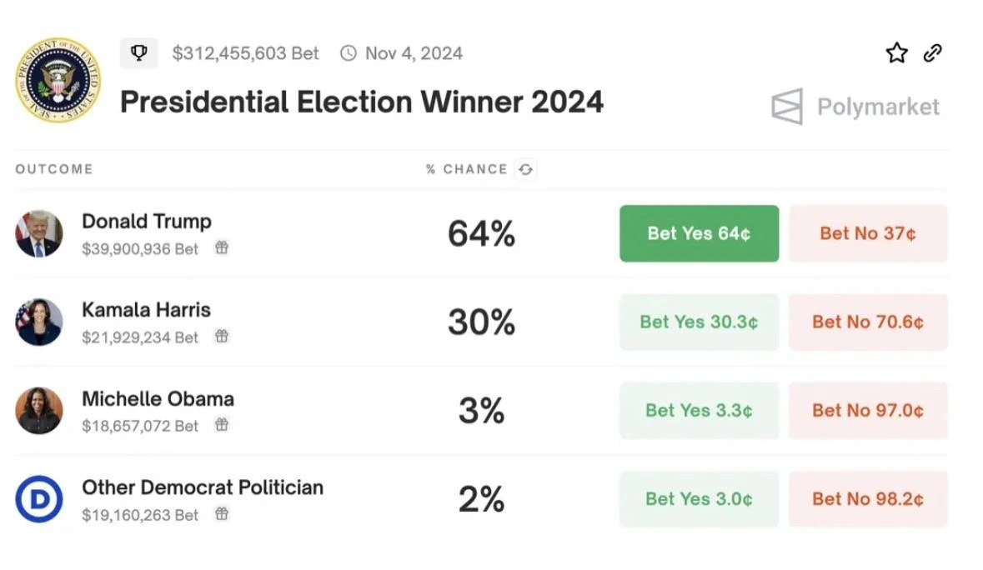Open Donald Trump's avatar thumbnail
This screenshot has width=983, height=570.
[x=38, y=233]
